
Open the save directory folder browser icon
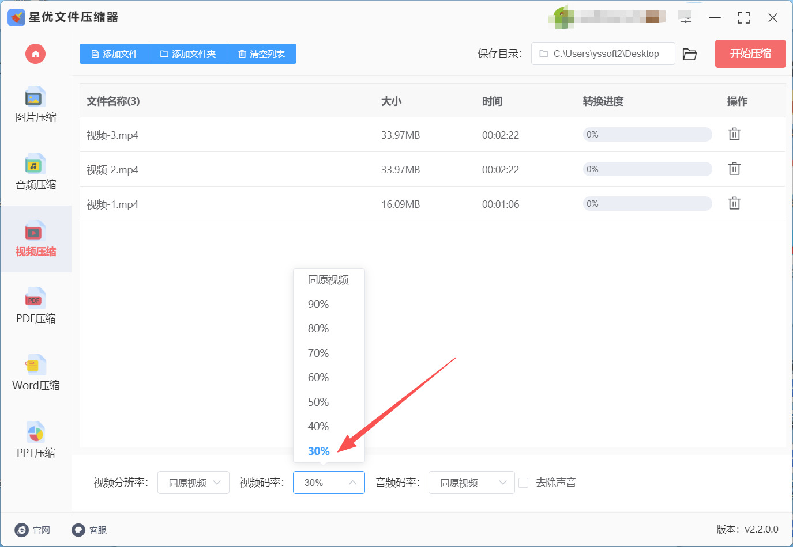tap(689, 54)
